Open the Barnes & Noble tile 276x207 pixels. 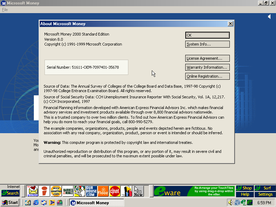[68, 191]
